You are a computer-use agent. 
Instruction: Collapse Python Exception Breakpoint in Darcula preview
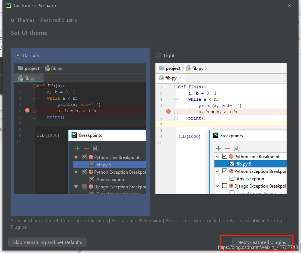coord(76,172)
